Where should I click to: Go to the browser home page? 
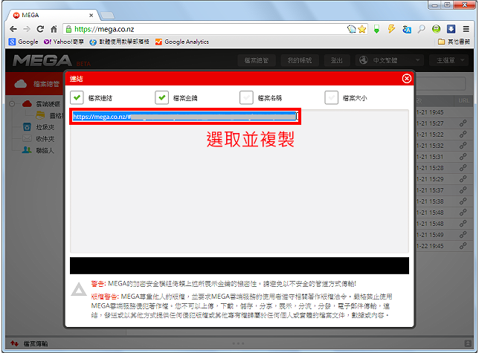[x=54, y=29]
